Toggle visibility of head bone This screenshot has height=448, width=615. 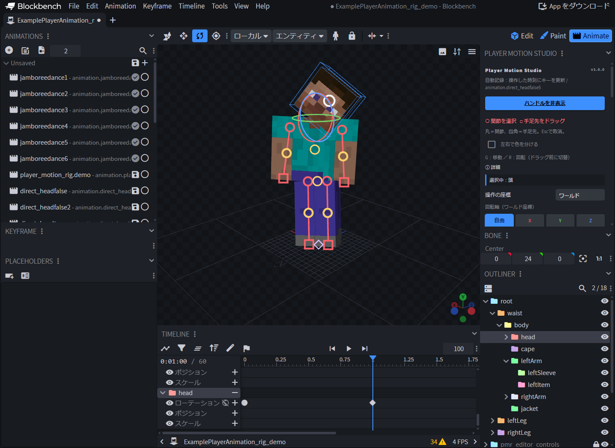pyautogui.click(x=605, y=337)
